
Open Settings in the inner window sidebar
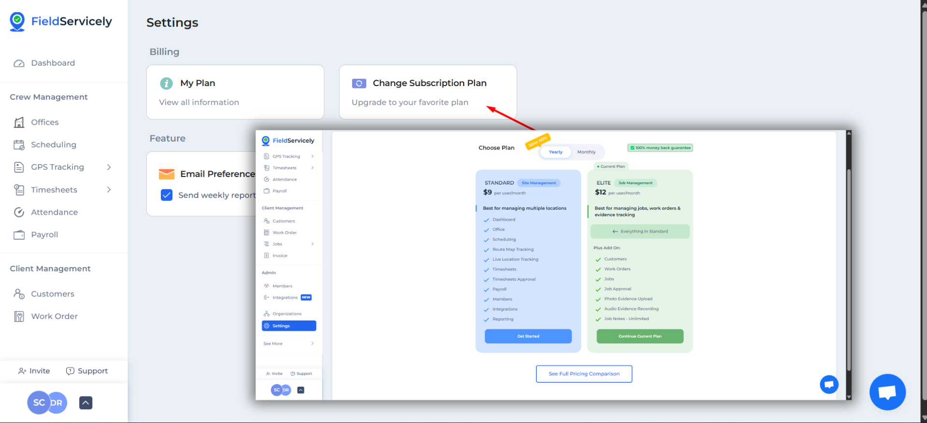[289, 326]
